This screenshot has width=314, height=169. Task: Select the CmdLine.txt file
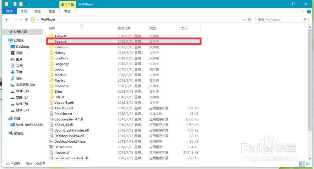[63, 114]
